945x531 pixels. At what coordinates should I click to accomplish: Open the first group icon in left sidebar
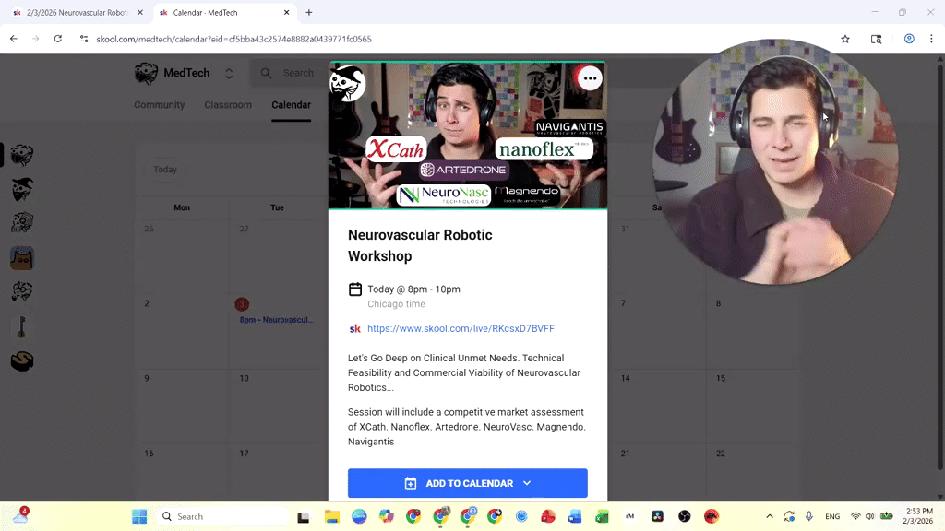pos(22,155)
